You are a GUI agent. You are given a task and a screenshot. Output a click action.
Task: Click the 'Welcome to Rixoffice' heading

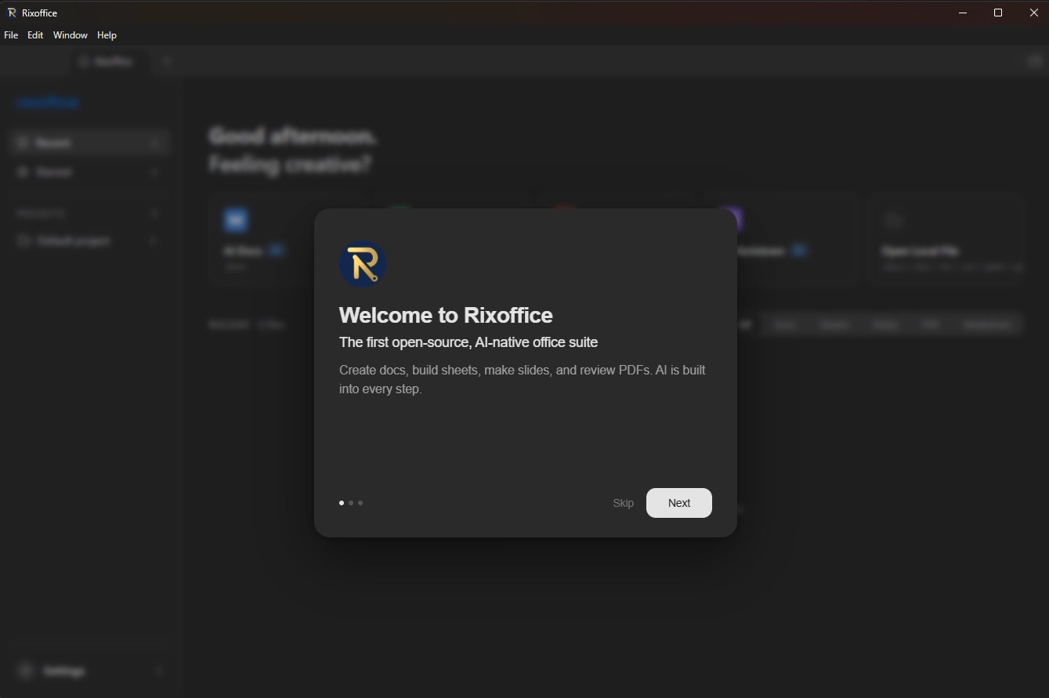coord(446,315)
